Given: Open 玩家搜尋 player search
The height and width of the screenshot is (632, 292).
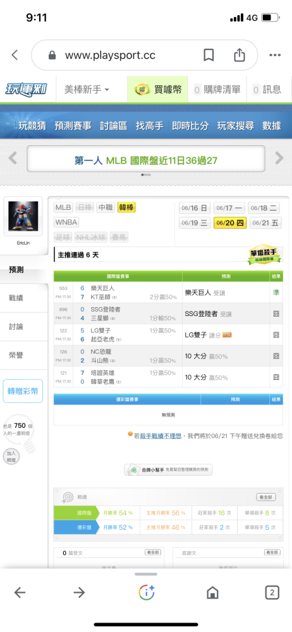Looking at the screenshot, I should [x=236, y=126].
